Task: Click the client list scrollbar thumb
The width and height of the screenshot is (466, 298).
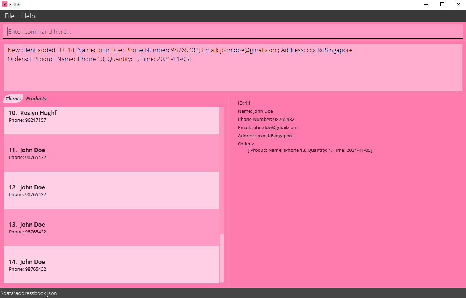Action: (222, 258)
